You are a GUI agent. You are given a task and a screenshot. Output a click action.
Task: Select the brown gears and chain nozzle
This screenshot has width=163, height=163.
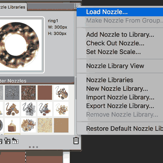pyautogui.click(x=12, y=109)
